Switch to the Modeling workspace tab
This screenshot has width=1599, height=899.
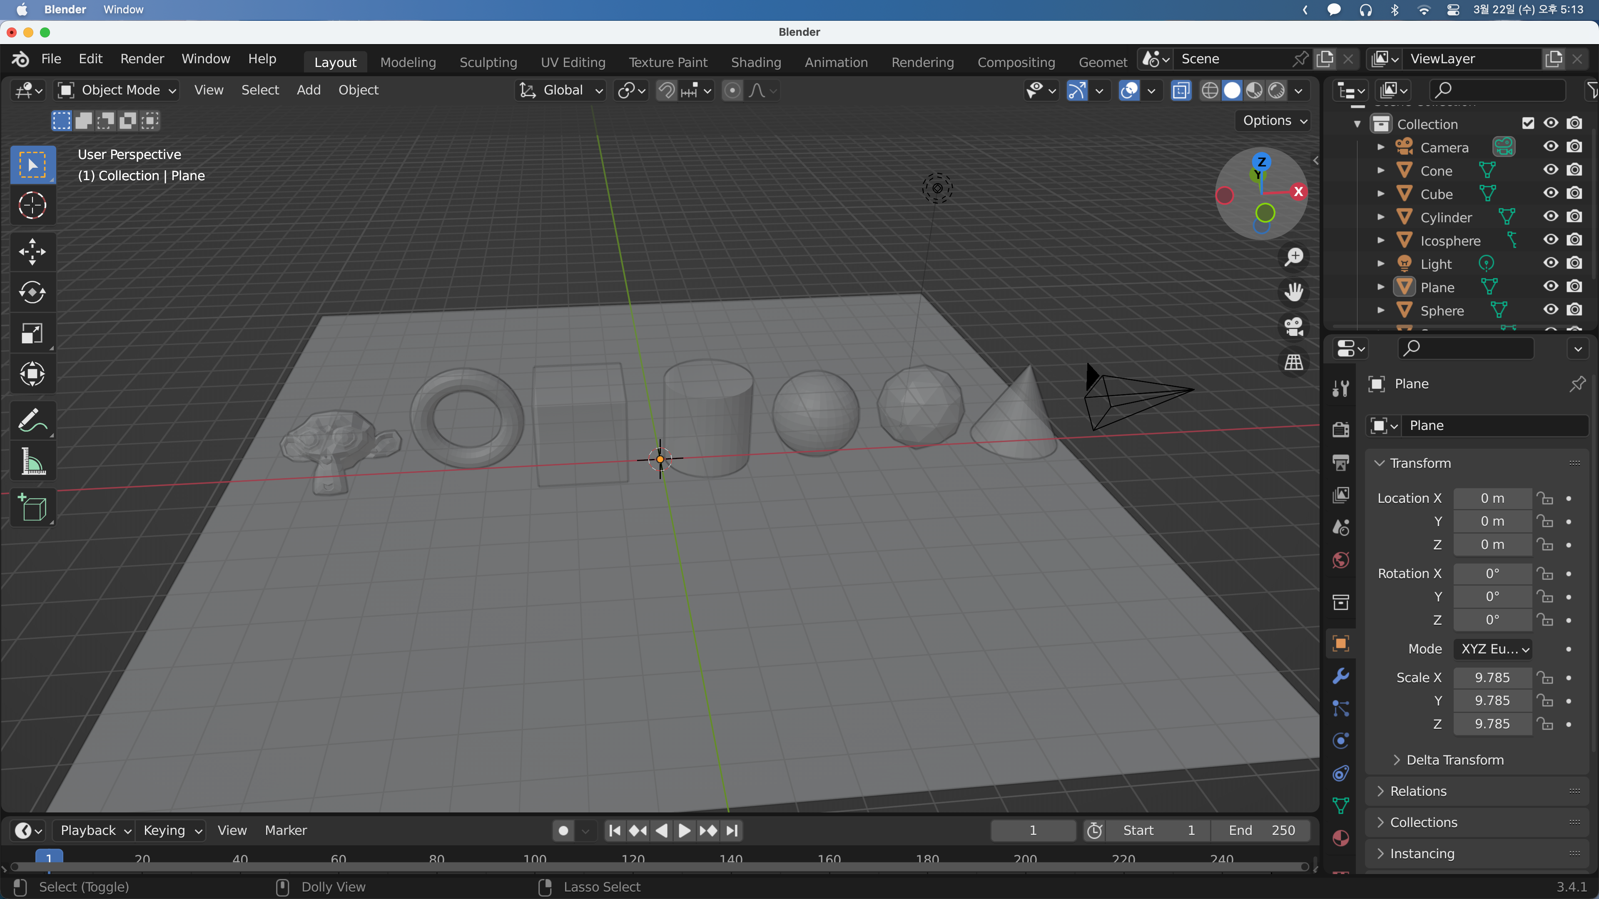click(408, 62)
